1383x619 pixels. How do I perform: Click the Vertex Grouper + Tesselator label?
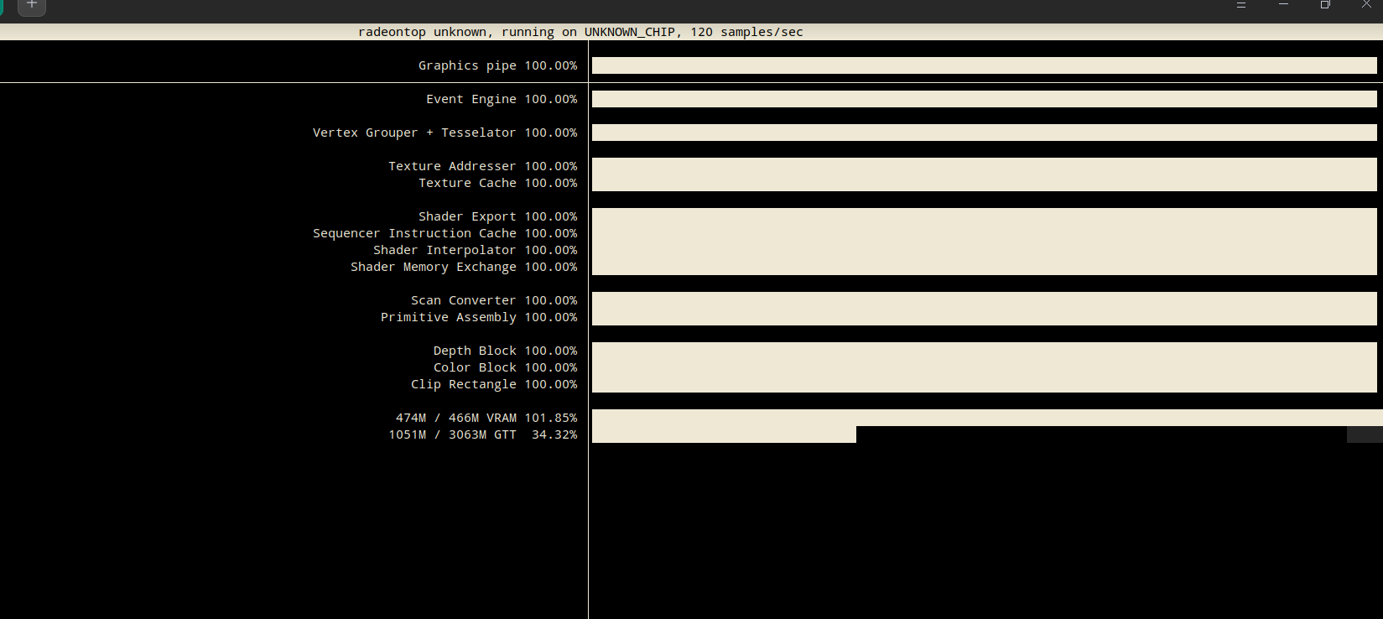click(x=414, y=133)
